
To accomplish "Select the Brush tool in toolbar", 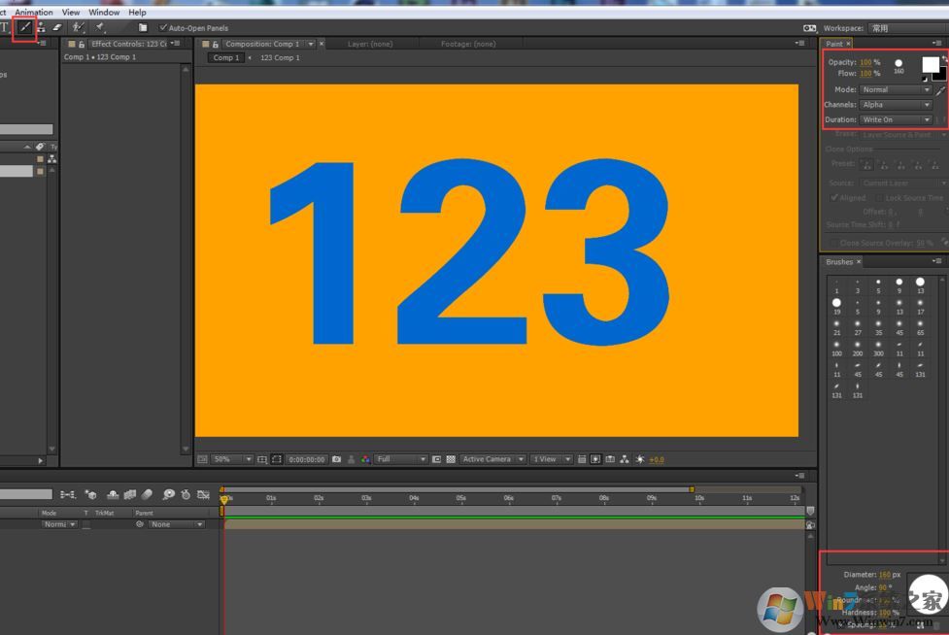I will pos(24,27).
